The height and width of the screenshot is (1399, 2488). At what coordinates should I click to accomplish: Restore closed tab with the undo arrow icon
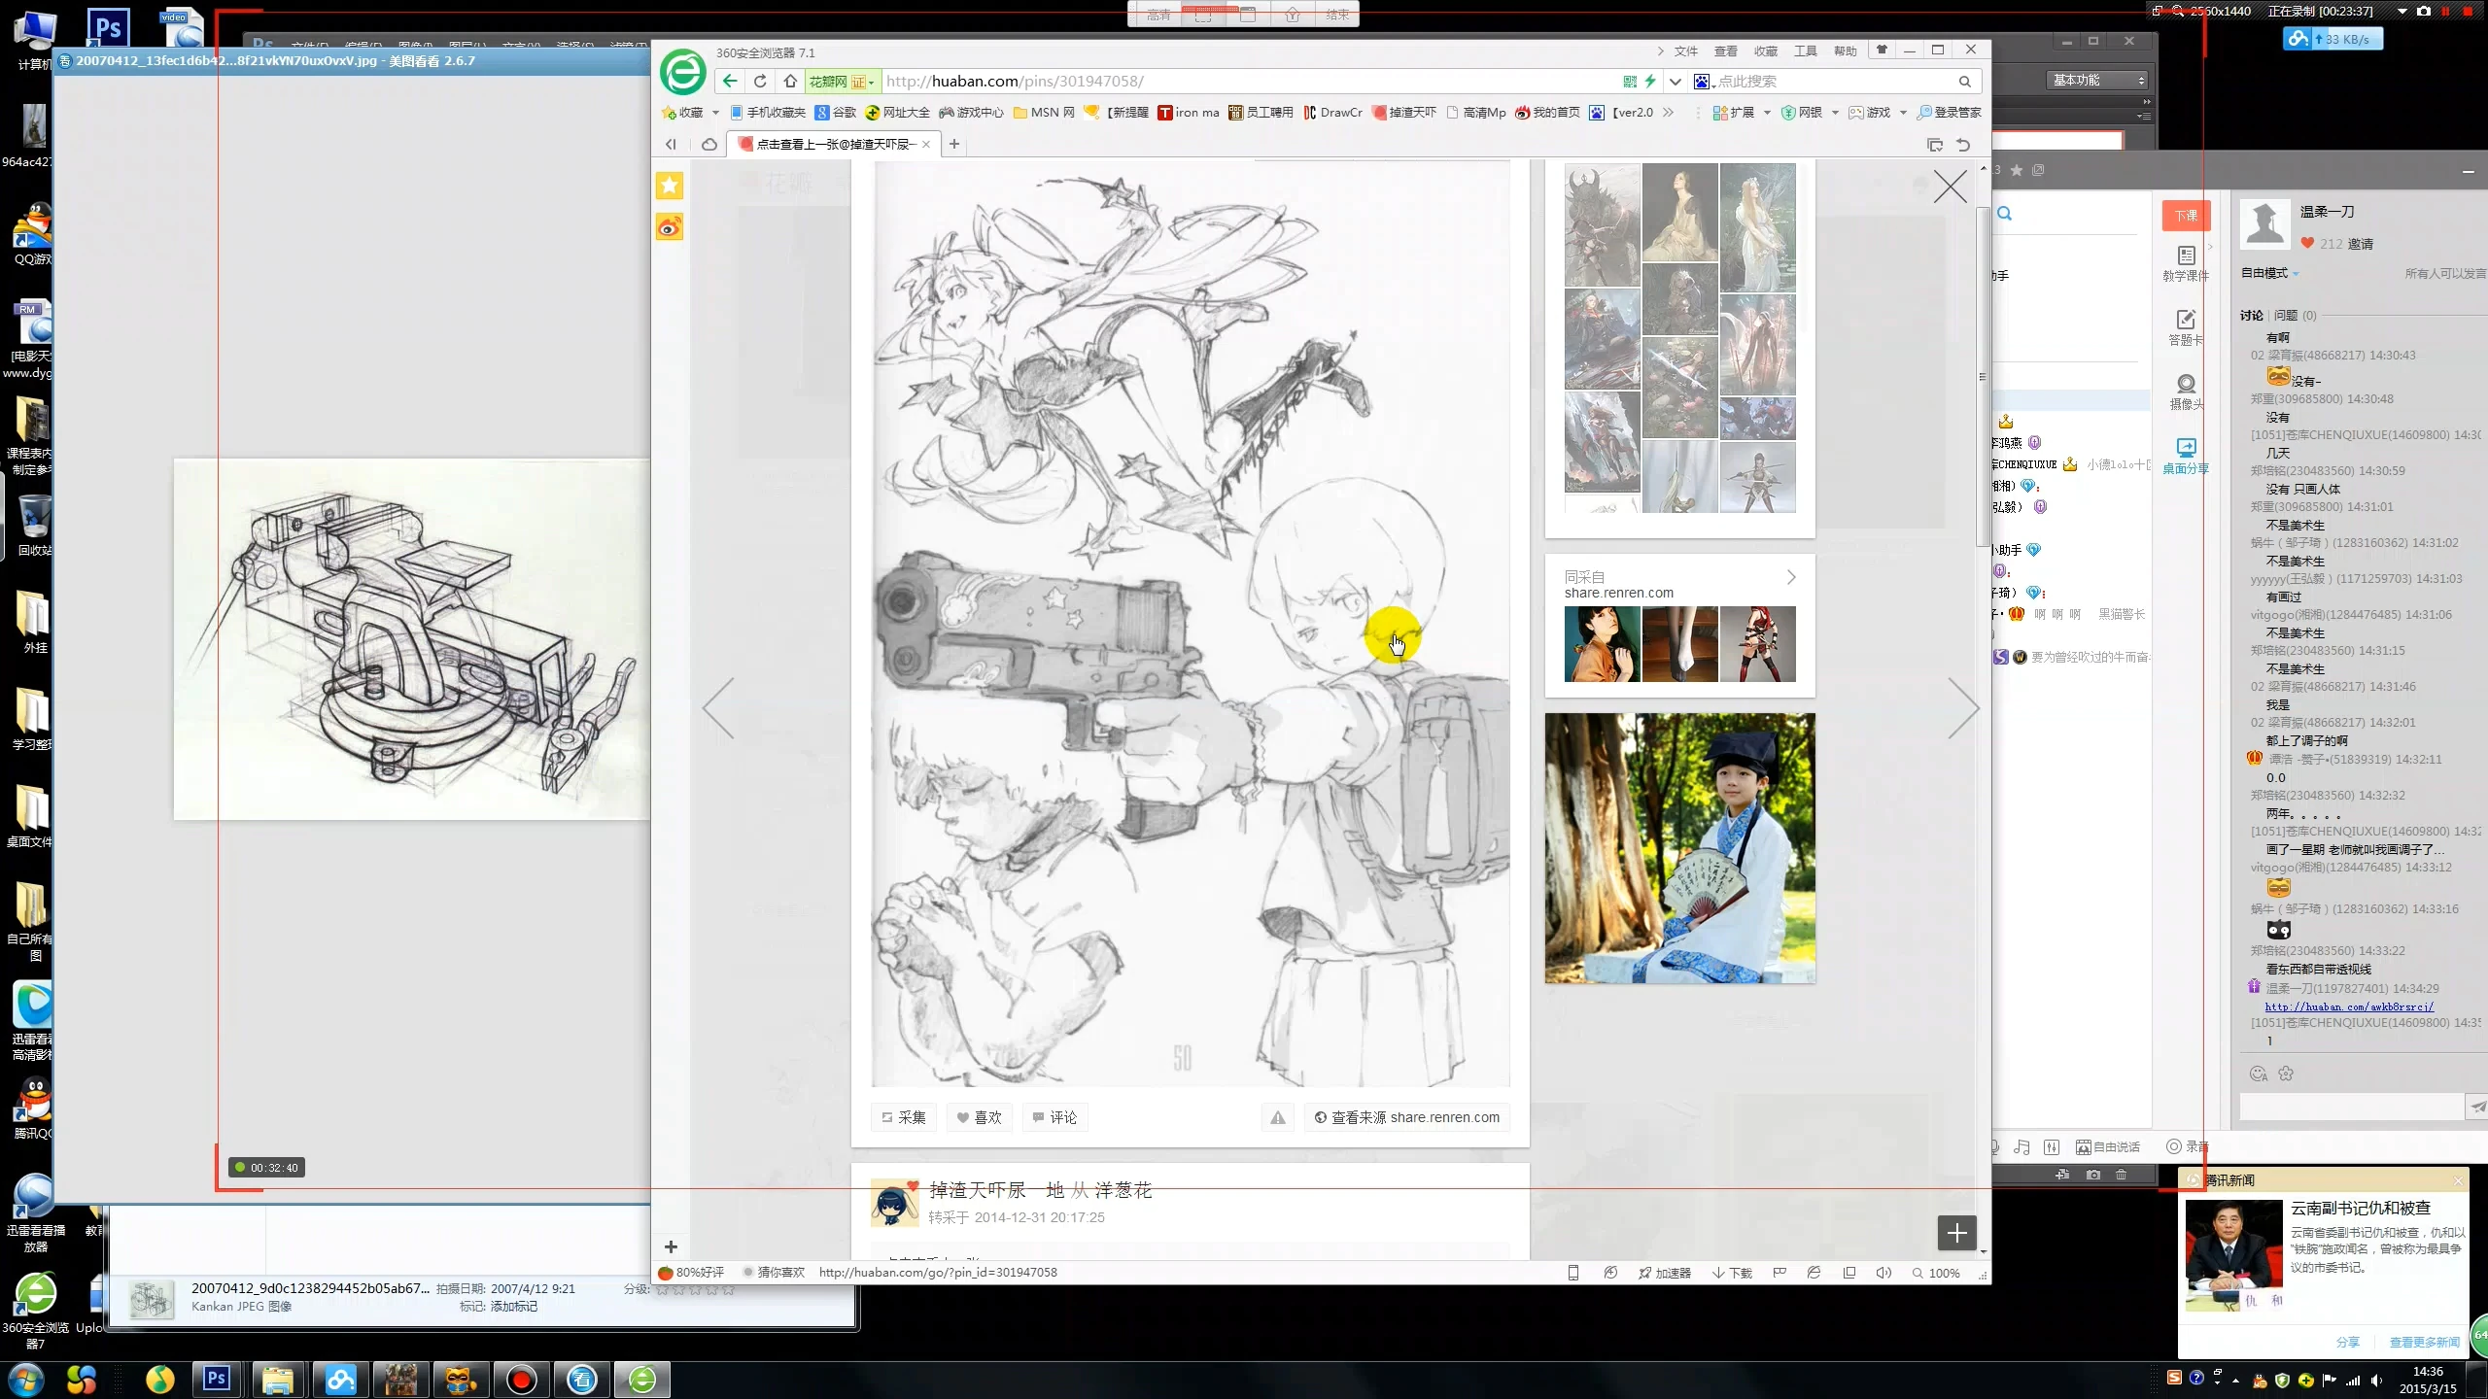coord(1963,145)
